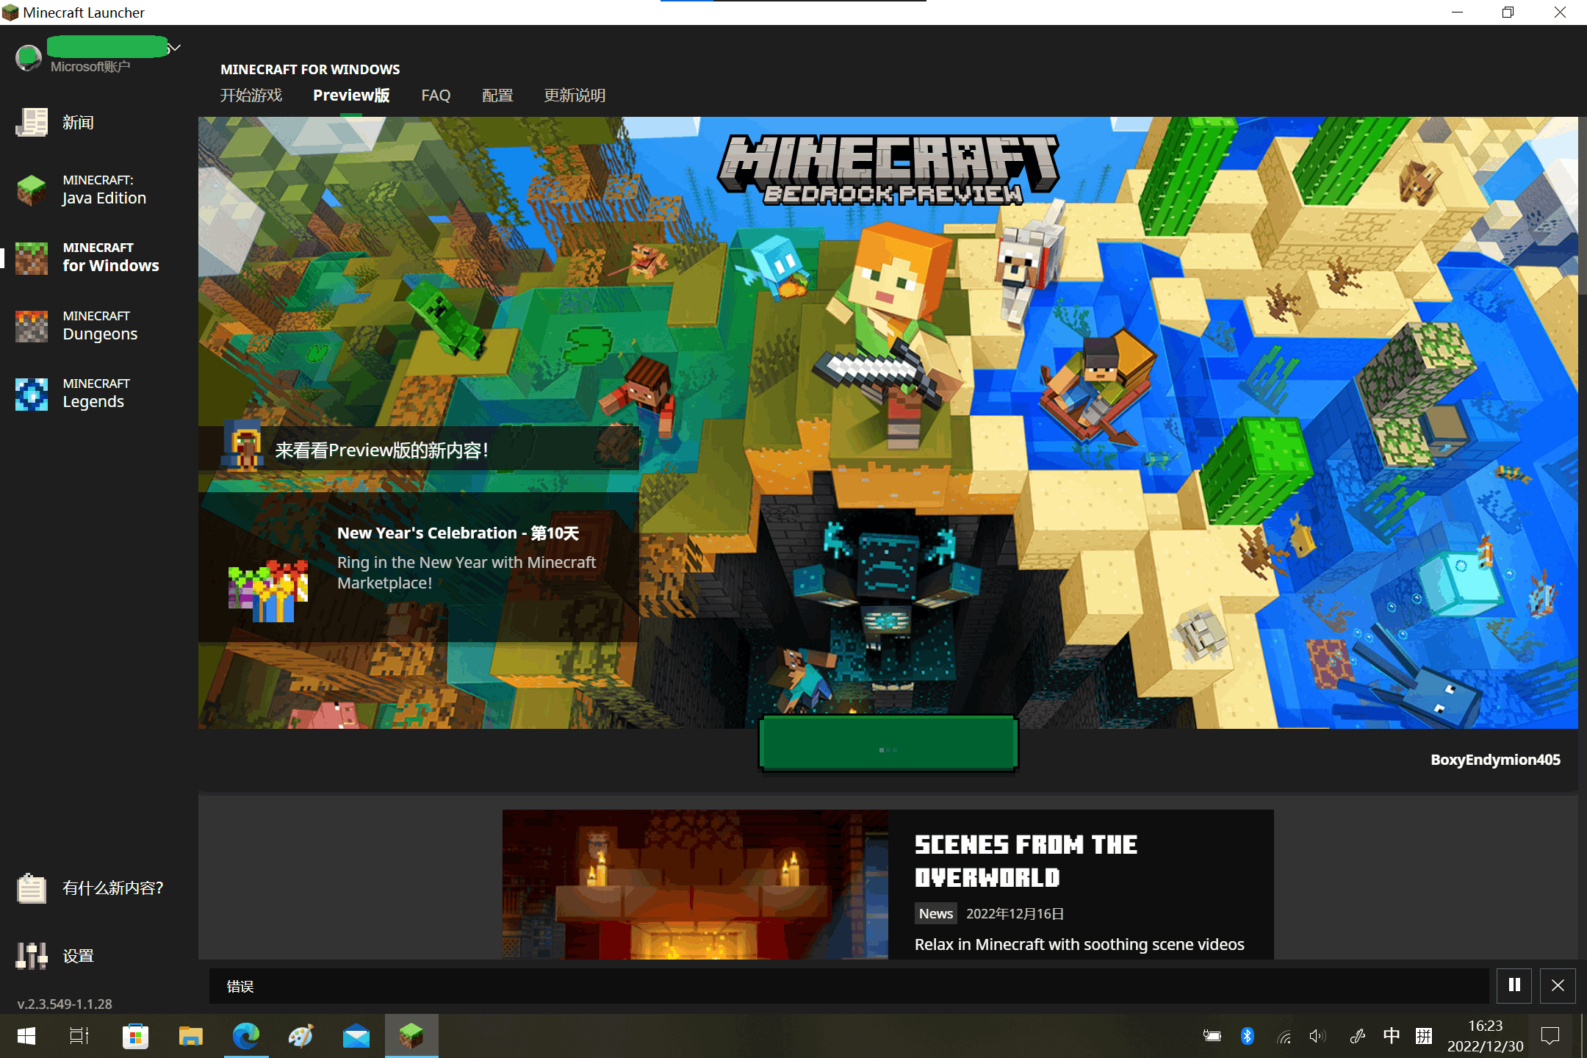Open the FAQ tab
1587x1058 pixels.
click(436, 96)
